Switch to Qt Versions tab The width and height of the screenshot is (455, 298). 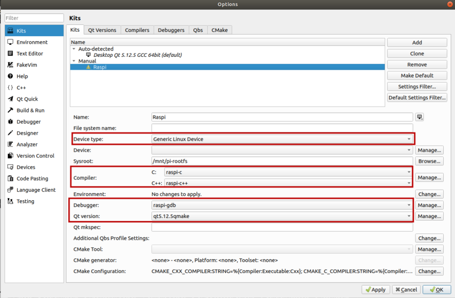[102, 30]
